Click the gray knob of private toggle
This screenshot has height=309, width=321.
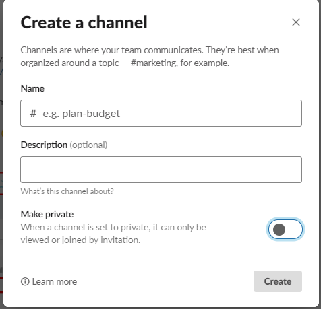point(279,230)
